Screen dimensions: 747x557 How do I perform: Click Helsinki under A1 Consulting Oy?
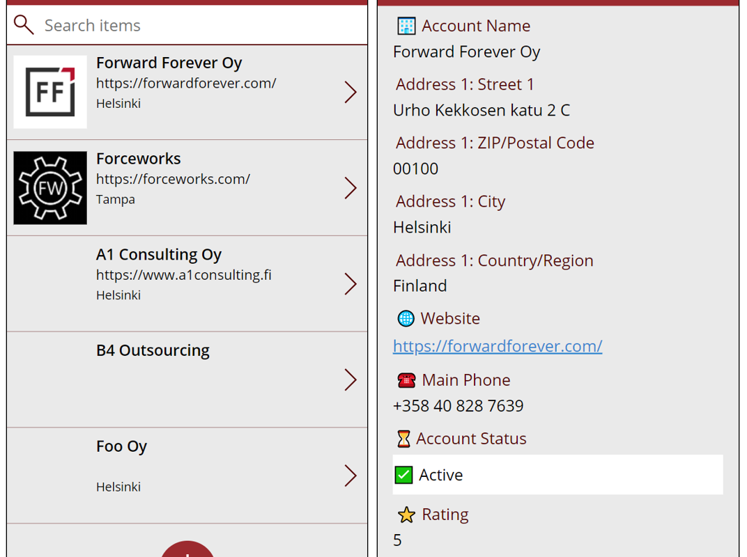(x=118, y=295)
